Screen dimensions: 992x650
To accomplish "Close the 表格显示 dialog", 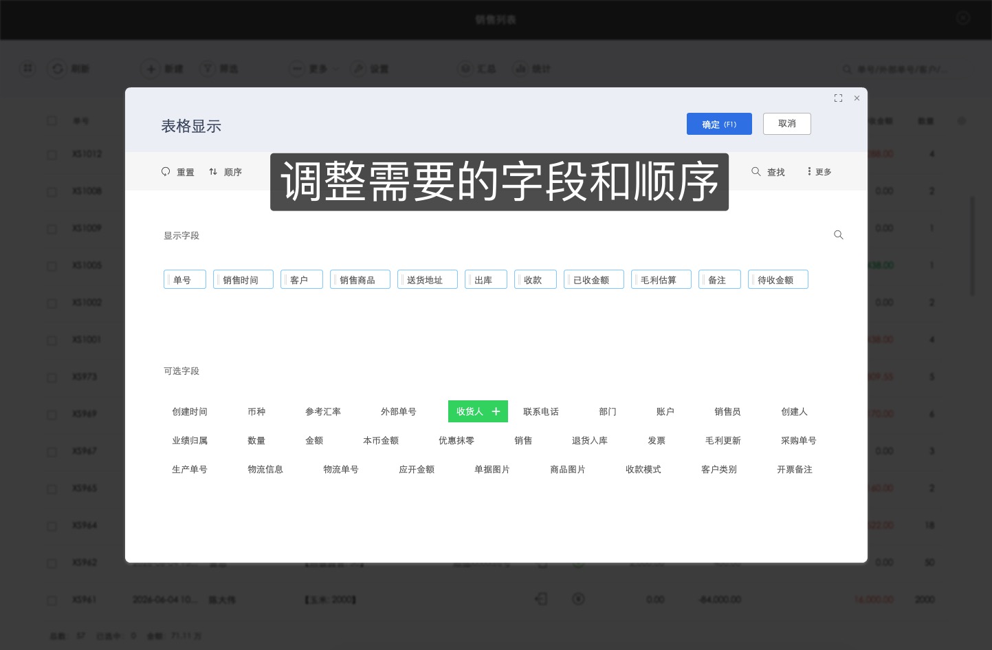I will click(857, 98).
